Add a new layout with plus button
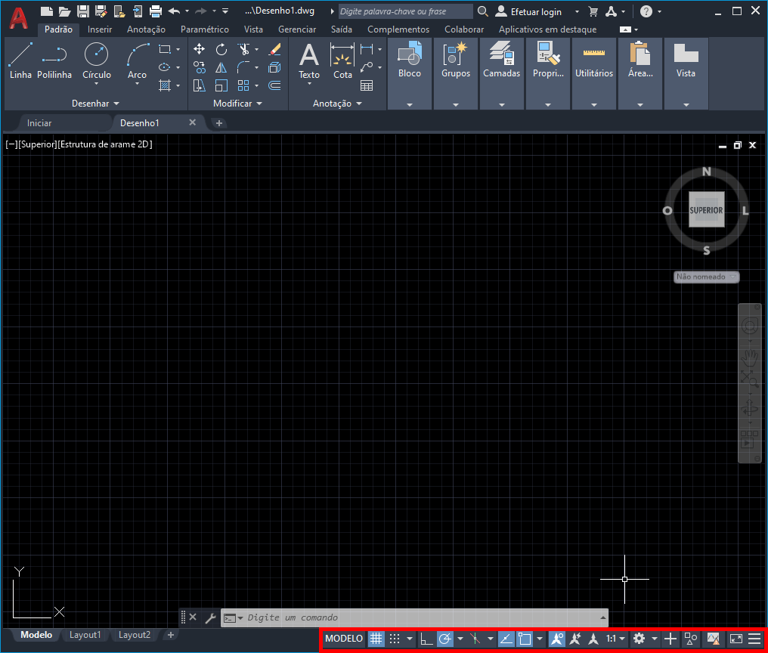Viewport: 768px width, 653px height. click(x=170, y=635)
